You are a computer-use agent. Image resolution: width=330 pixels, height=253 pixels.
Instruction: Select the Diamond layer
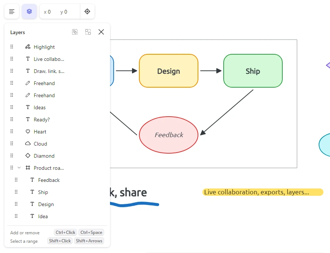57,156
